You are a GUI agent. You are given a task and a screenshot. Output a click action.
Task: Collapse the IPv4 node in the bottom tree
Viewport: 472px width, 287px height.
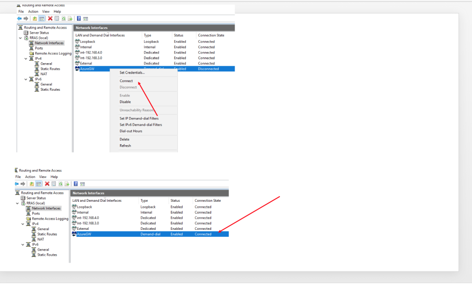pos(22,224)
